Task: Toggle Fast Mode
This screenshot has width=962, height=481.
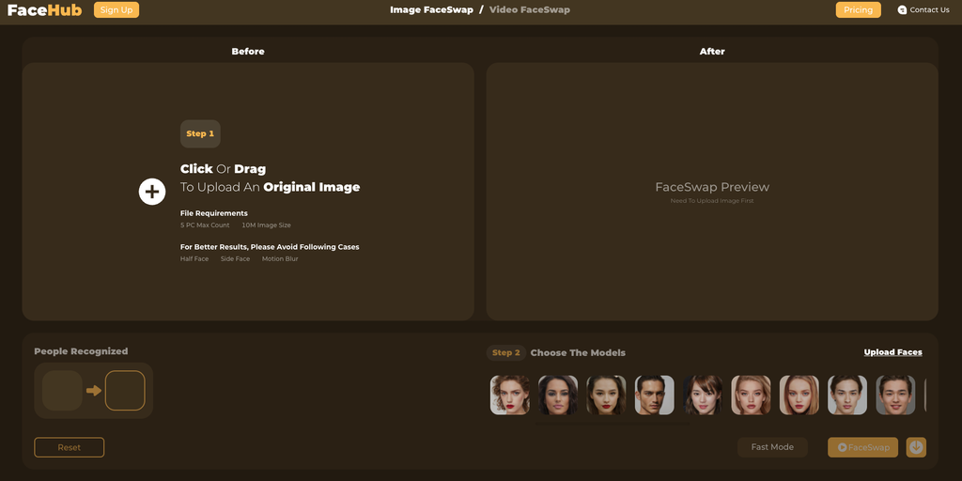Action: pos(772,447)
